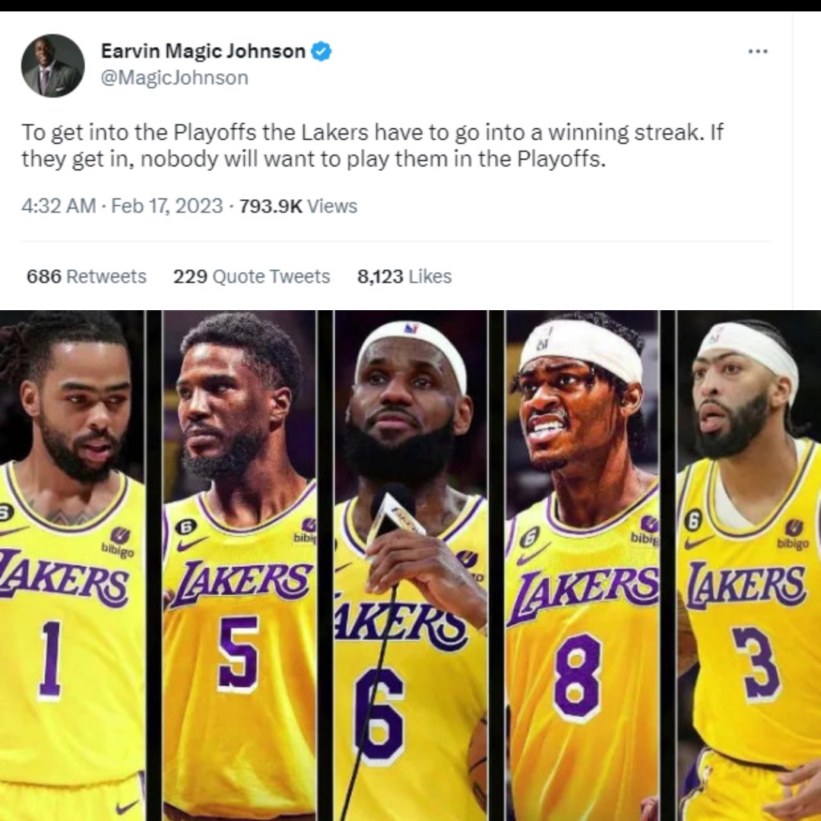The image size is (821, 821).
Task: Click the Earvin Magic Johnson display name
Action: pos(203,52)
